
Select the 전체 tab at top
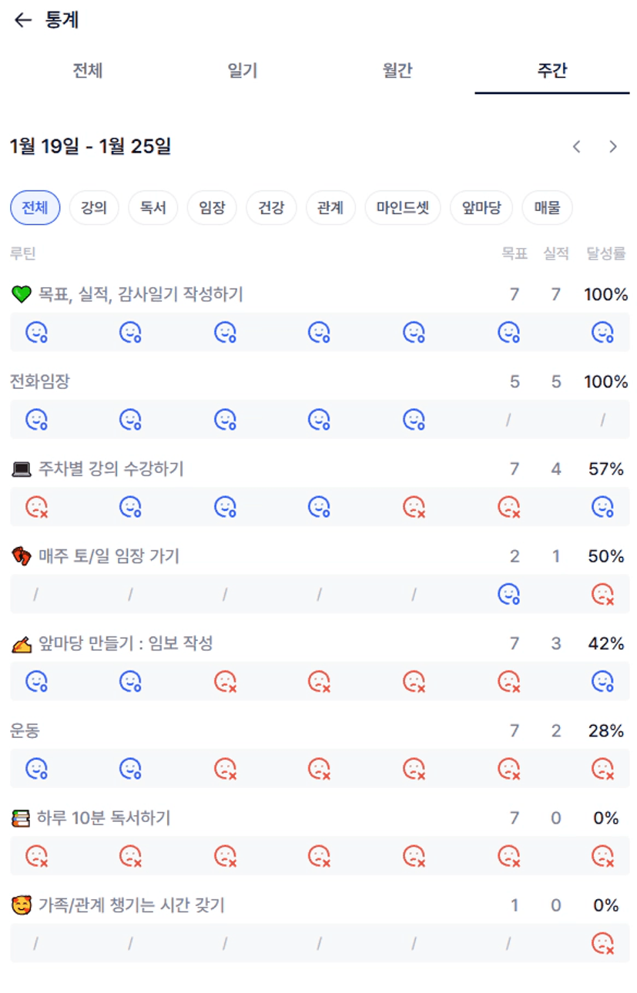tap(88, 71)
